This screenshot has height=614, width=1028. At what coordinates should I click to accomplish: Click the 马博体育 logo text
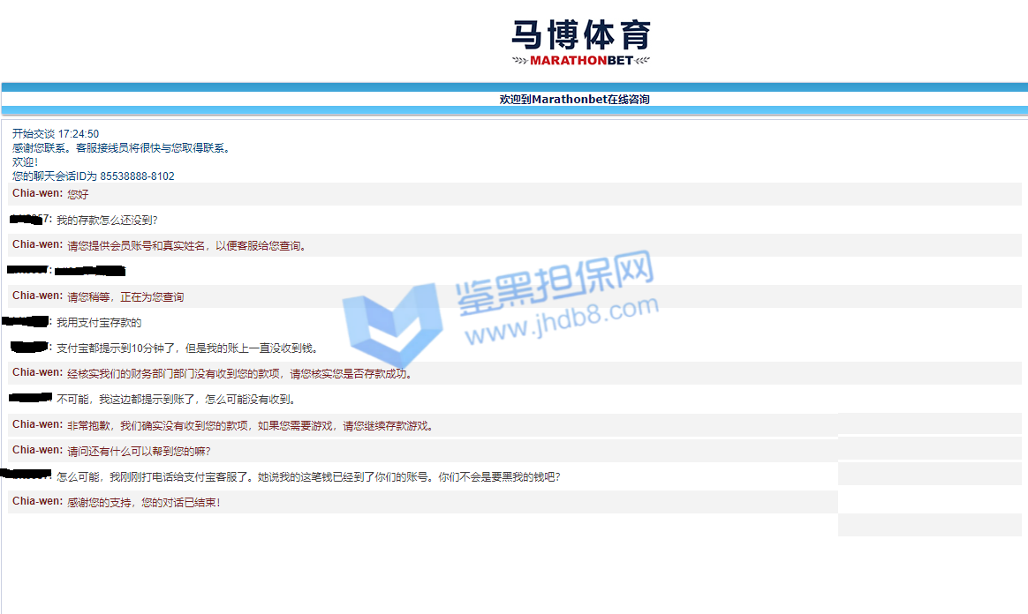581,35
